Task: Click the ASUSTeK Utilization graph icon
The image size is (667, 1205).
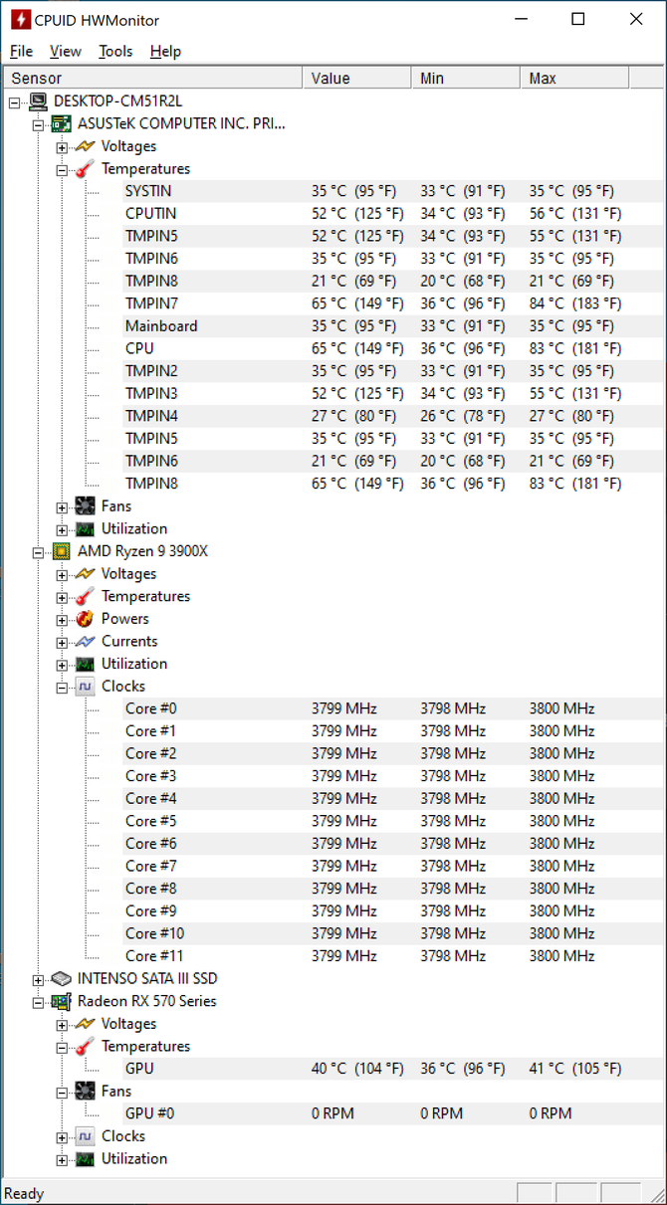Action: point(86,529)
